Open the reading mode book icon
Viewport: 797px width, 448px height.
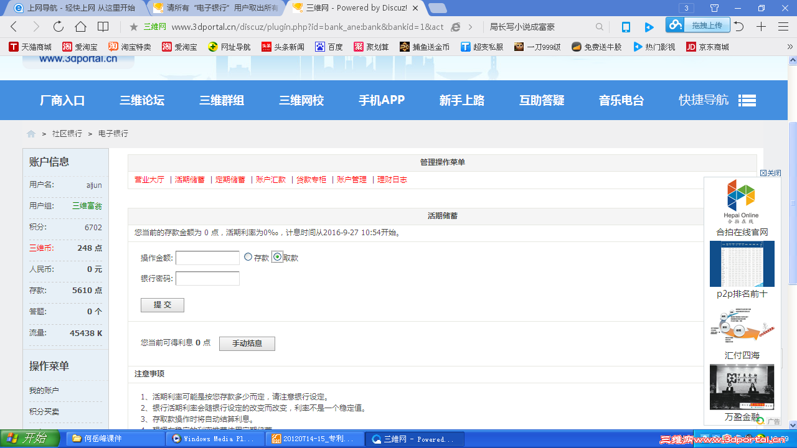pos(103,27)
